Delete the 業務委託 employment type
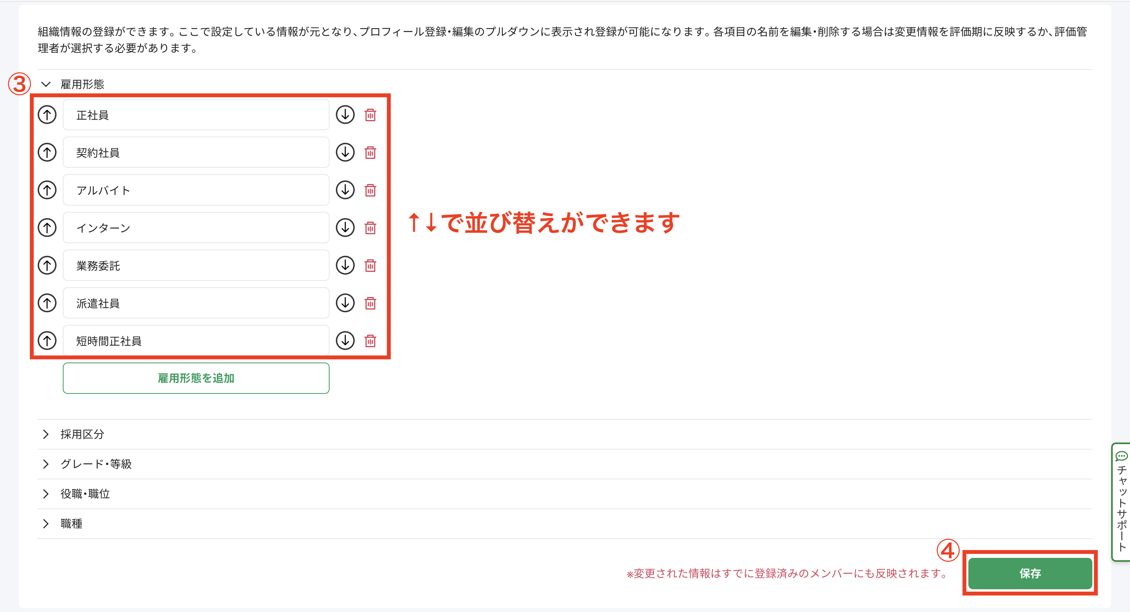1130x612 pixels. [370, 266]
